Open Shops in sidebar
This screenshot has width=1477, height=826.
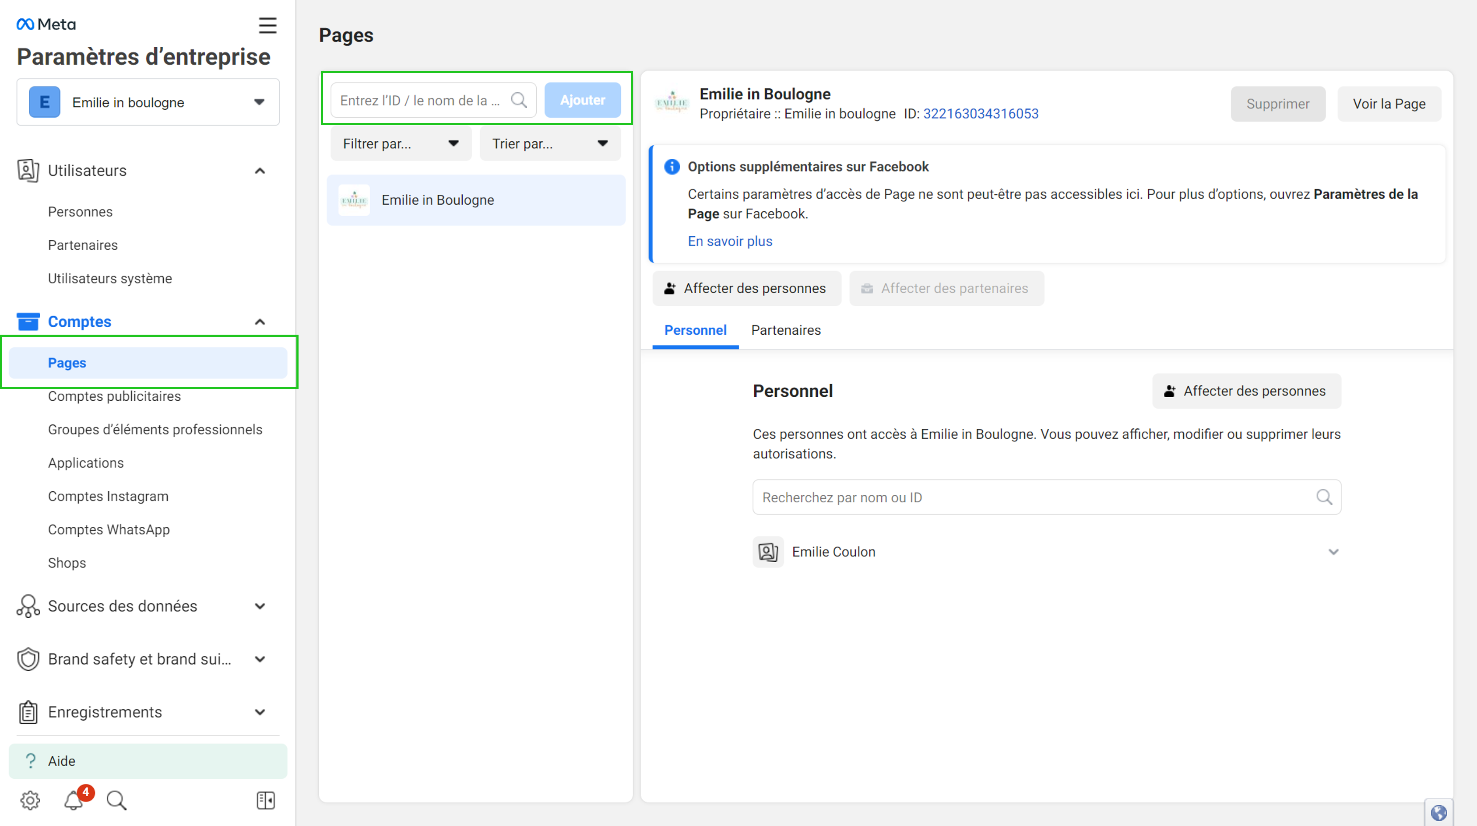coord(67,563)
